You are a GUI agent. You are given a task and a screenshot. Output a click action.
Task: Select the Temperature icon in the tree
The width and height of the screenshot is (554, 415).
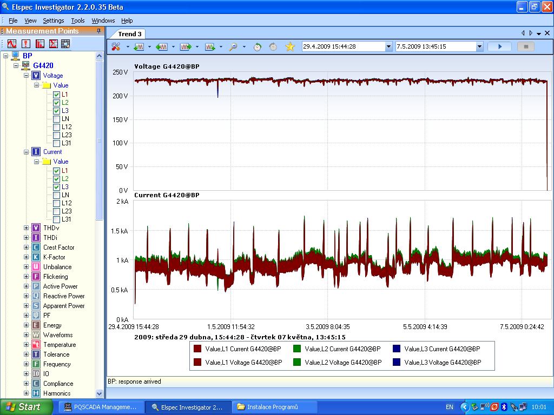pos(36,344)
